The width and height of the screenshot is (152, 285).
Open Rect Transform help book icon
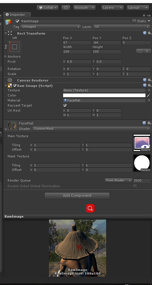tap(144, 33)
